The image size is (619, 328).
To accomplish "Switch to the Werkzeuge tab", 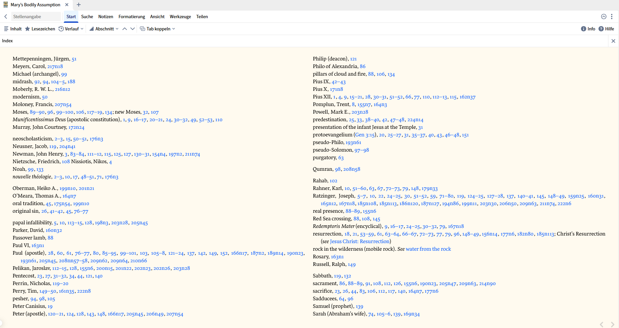I will coord(180,17).
